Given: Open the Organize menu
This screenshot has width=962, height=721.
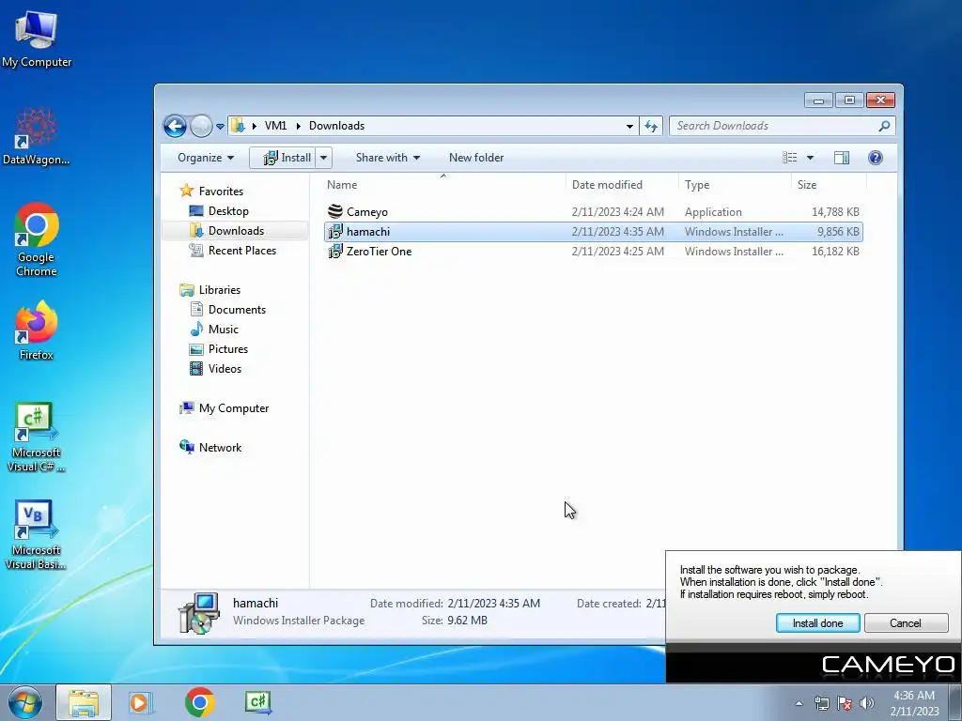Looking at the screenshot, I should [x=206, y=158].
